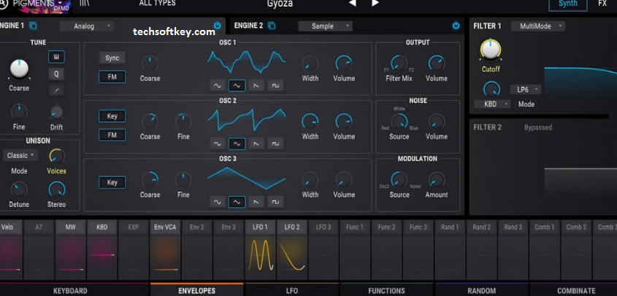617x296 pixels.
Task: Click the LFO 1 waveform display
Action: tap(261, 256)
